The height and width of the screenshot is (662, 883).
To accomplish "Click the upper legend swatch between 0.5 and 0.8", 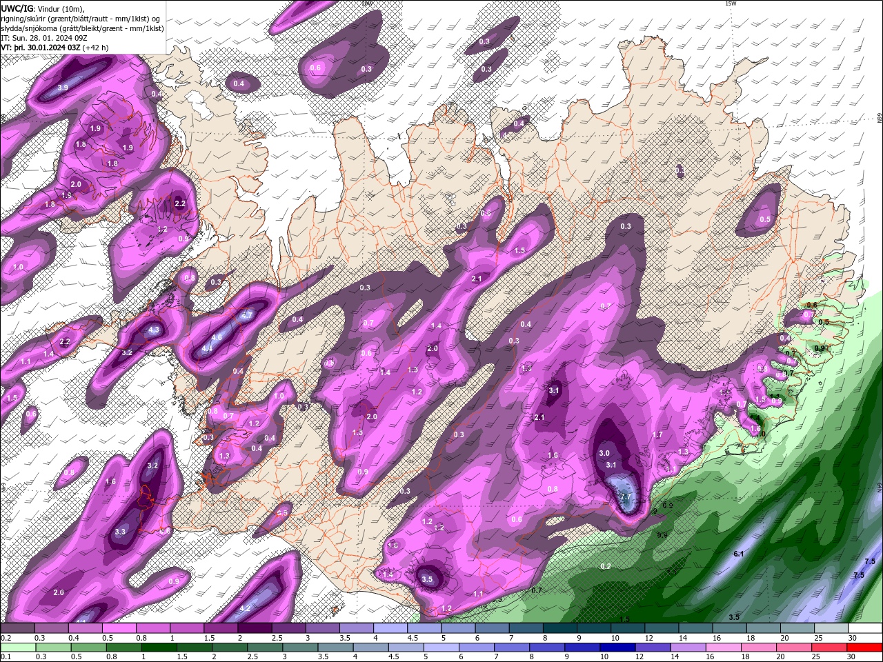I will (x=119, y=628).
